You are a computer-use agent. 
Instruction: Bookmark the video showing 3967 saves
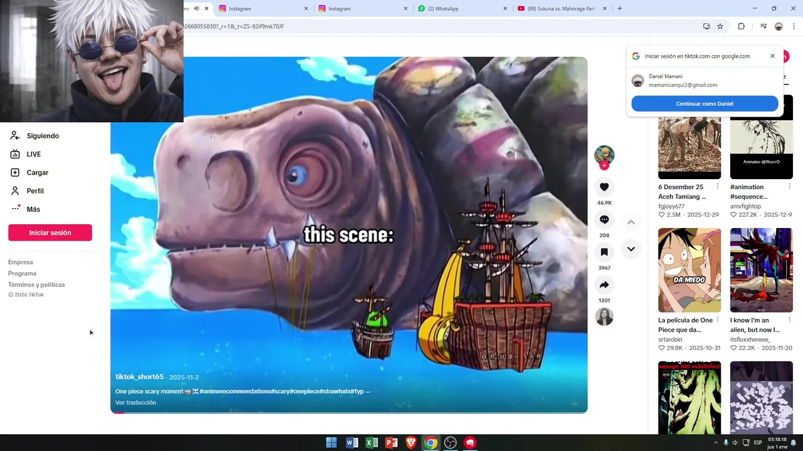(604, 252)
